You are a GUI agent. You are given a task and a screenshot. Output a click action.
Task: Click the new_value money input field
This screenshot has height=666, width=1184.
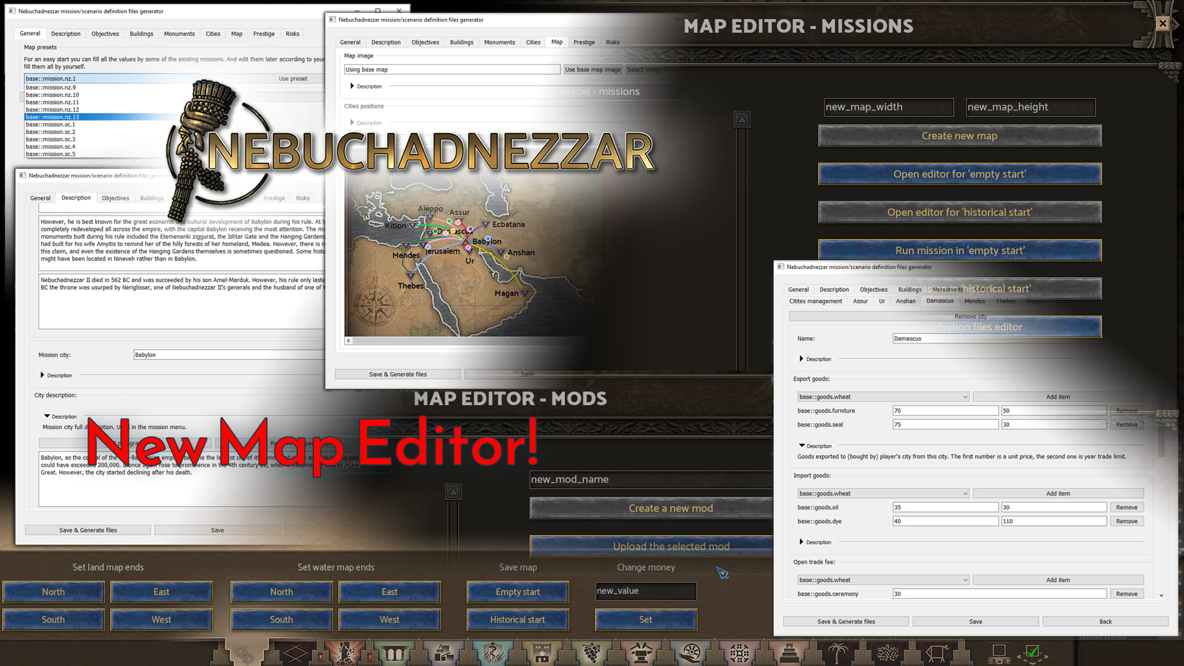pyautogui.click(x=646, y=591)
